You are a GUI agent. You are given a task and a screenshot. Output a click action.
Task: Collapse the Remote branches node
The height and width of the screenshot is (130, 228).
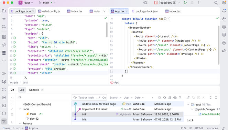point(20,123)
